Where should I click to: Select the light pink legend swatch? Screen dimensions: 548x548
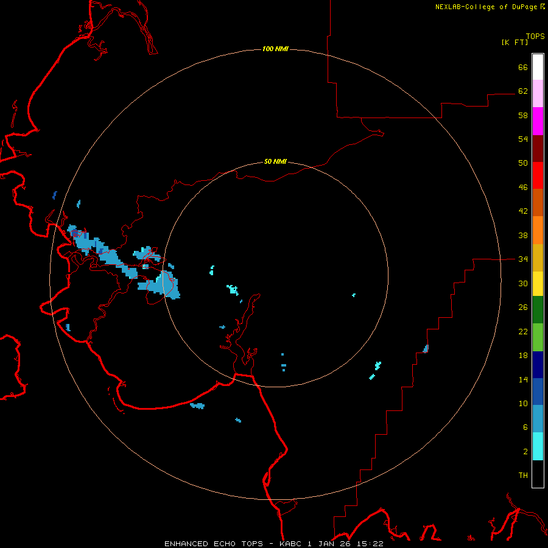point(538,93)
